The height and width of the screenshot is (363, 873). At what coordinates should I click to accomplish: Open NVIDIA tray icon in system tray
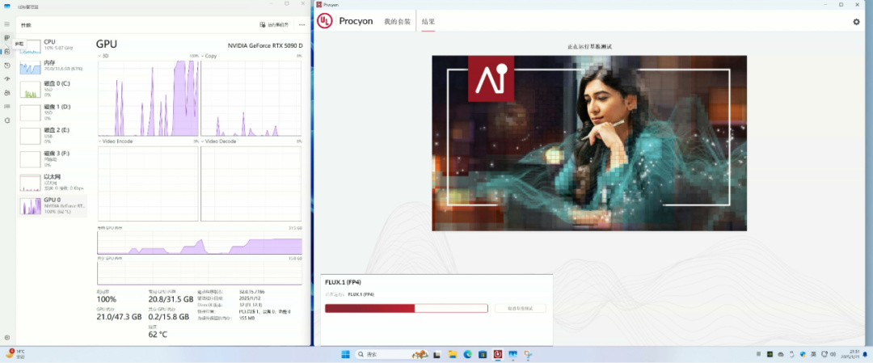770,354
